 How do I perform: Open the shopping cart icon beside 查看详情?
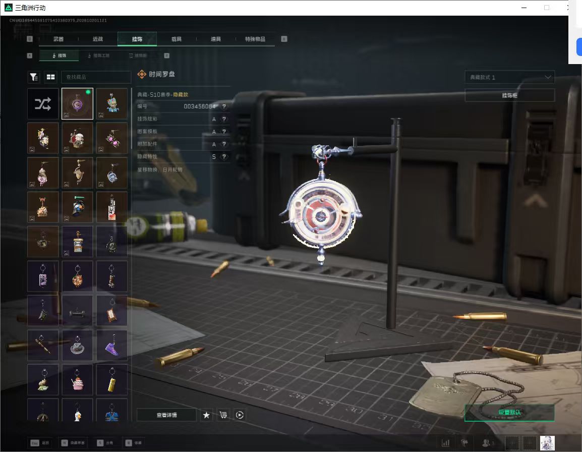pyautogui.click(x=223, y=415)
